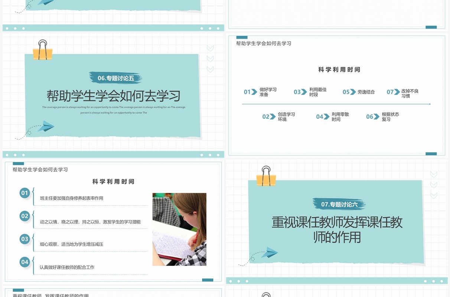
Task: Click the binder clip on the 06 section slide
Action: [x=42, y=50]
